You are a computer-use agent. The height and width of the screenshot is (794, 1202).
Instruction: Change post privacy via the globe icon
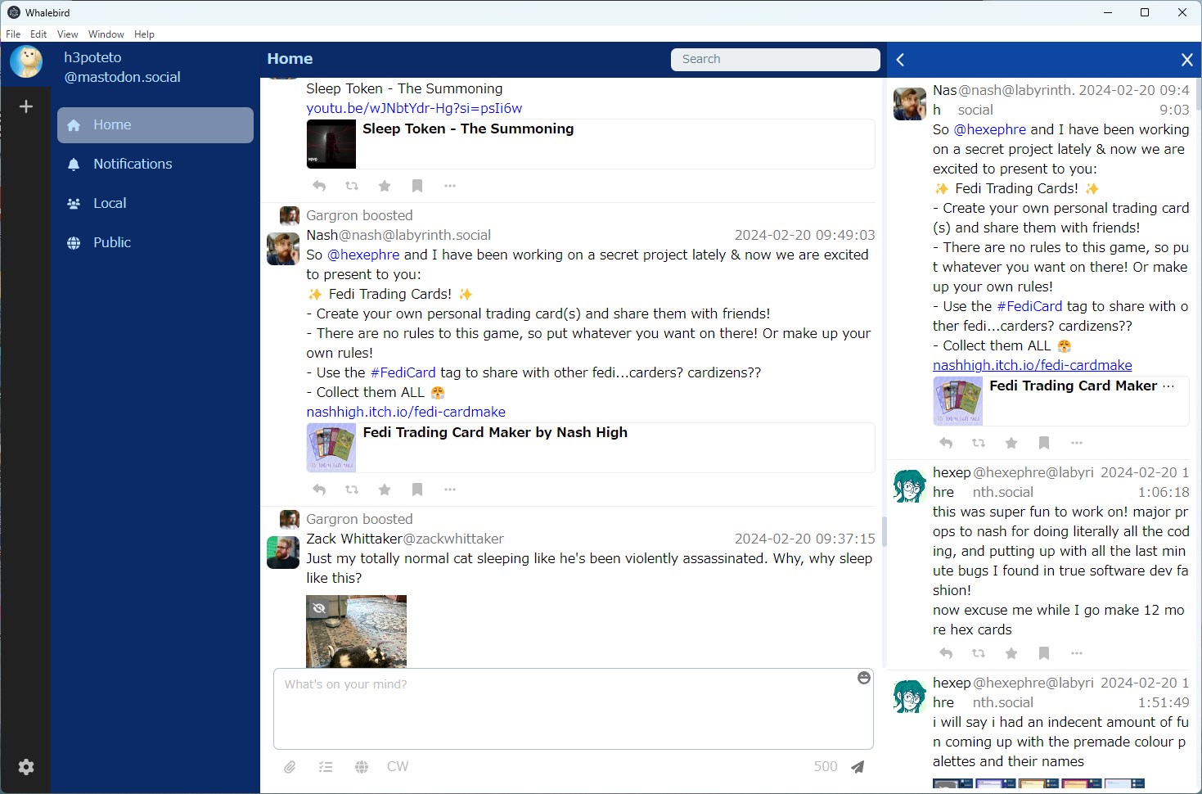click(x=361, y=766)
